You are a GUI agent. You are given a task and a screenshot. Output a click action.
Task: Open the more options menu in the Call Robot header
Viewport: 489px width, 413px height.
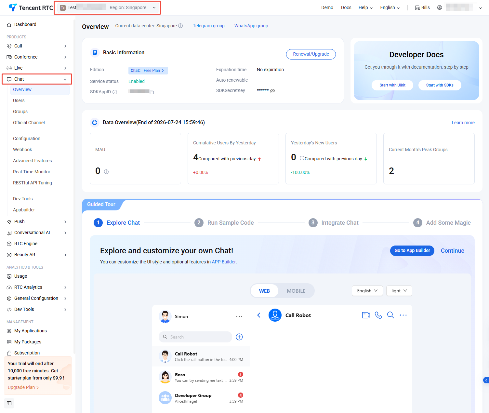(x=403, y=315)
